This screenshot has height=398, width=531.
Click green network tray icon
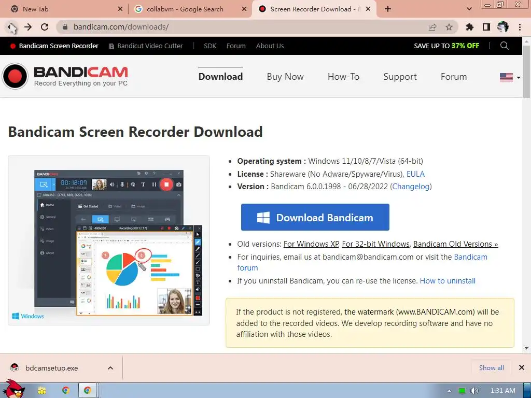[462, 391]
